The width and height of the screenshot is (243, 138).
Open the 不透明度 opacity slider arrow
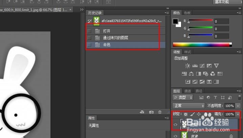coord(238,106)
